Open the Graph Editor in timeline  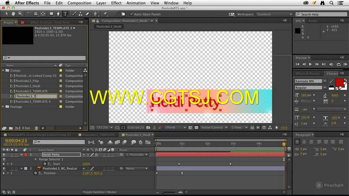tap(148, 142)
